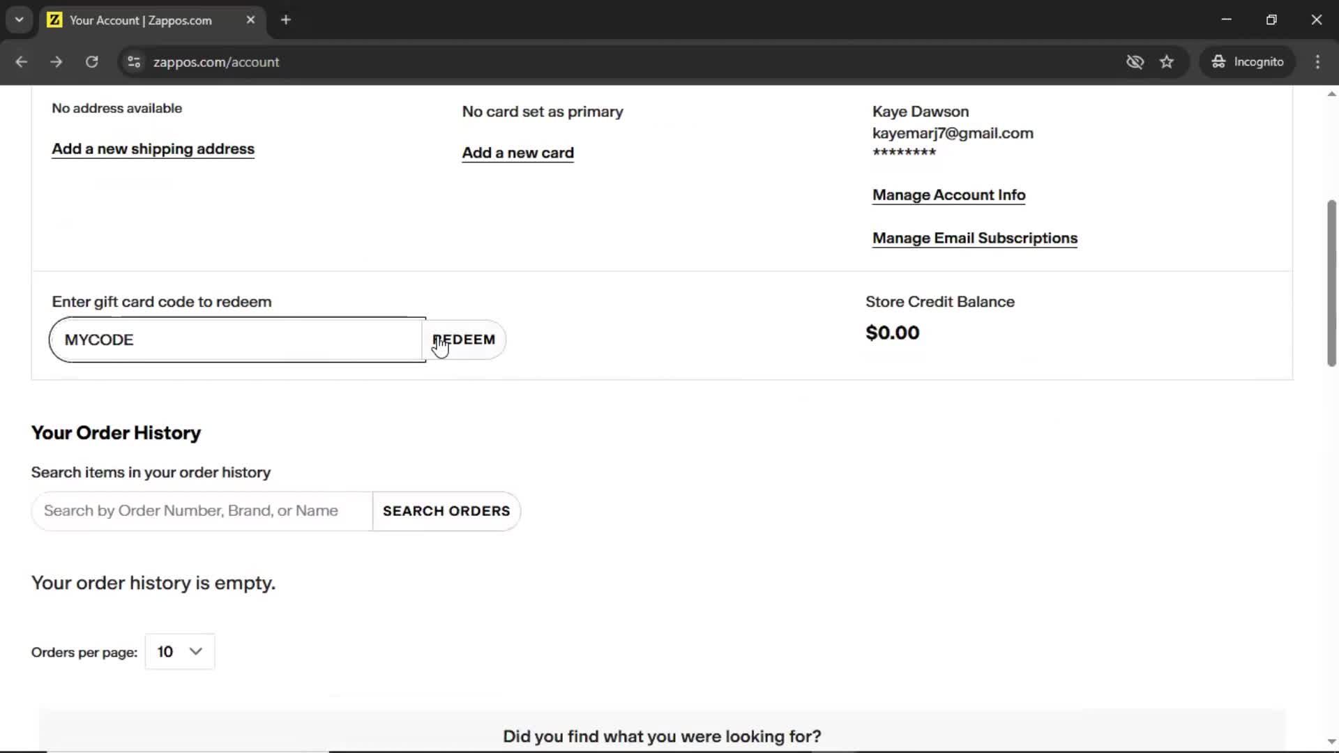Click the Kaye Dawson name text

(x=921, y=112)
